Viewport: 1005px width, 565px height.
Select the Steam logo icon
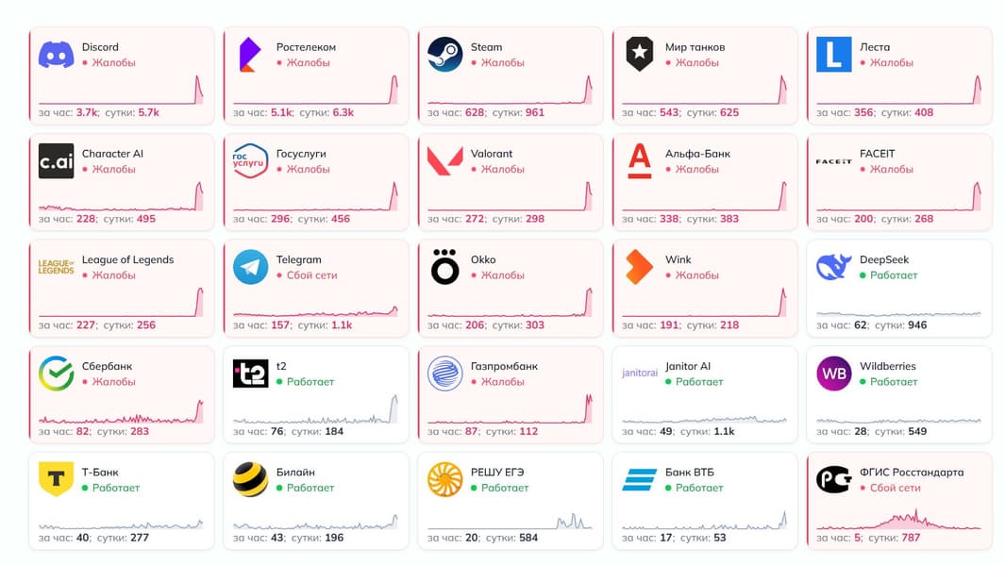445,54
